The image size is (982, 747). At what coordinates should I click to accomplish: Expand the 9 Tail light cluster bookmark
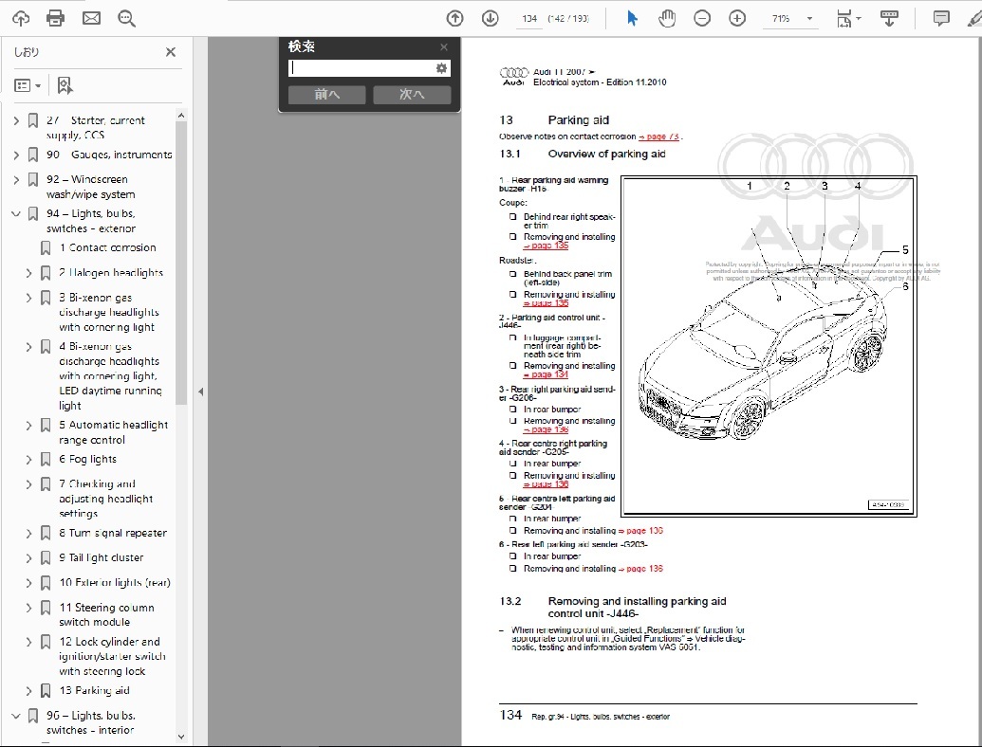[28, 558]
